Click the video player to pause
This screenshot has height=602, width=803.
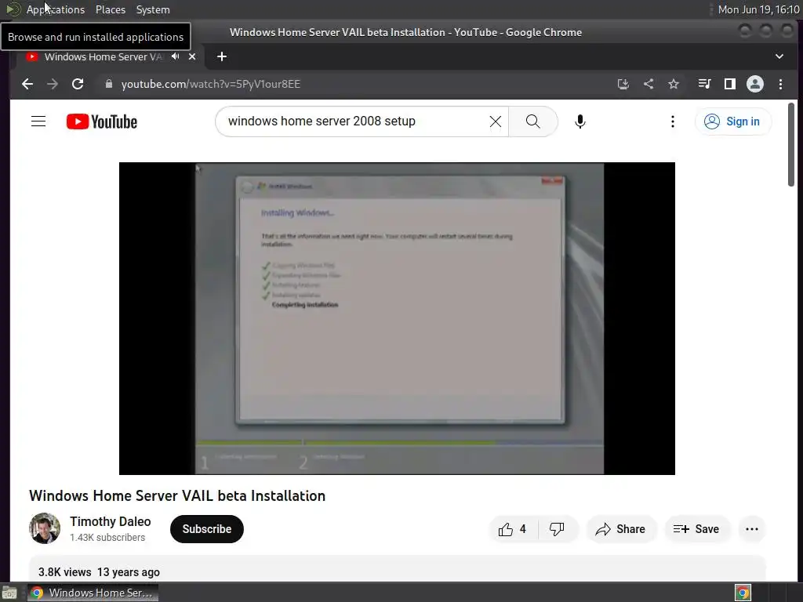coord(397,318)
